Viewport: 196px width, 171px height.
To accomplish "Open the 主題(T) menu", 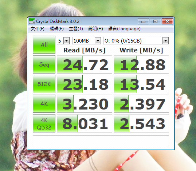I will 76,29.
